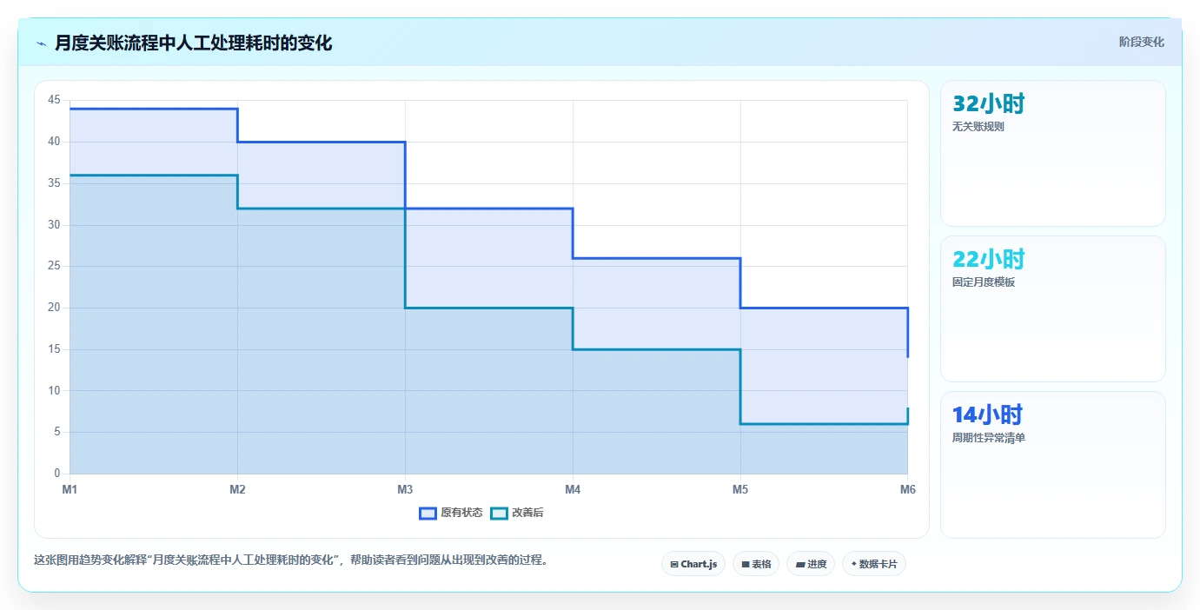
Task: Click the 20 y-axis value
Action: [x=55, y=308]
